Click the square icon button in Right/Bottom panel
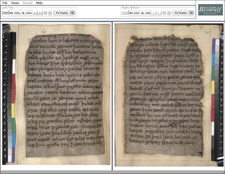 [x=165, y=13]
